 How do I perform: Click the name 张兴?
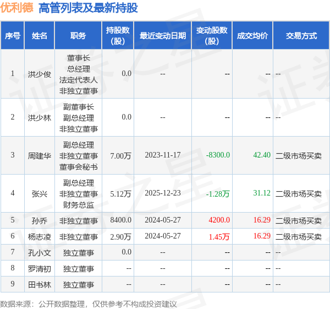coord(40,194)
